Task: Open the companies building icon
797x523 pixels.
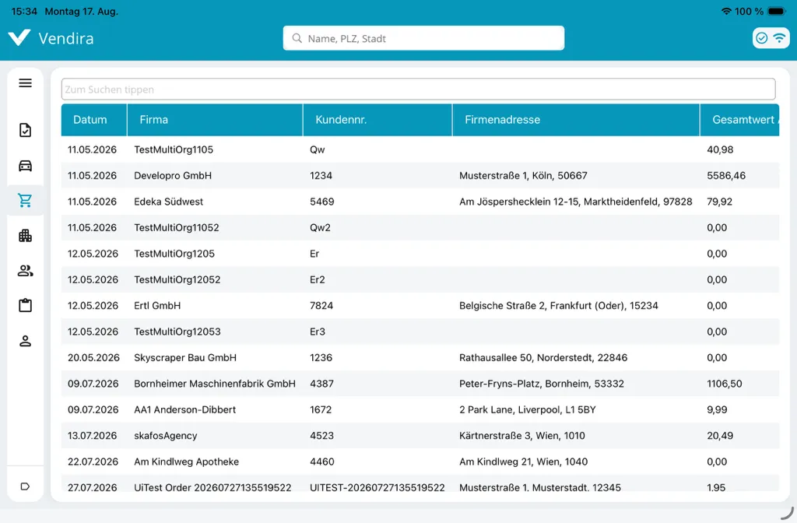Action: pyautogui.click(x=25, y=235)
